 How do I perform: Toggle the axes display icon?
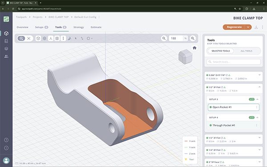[x=51, y=38]
